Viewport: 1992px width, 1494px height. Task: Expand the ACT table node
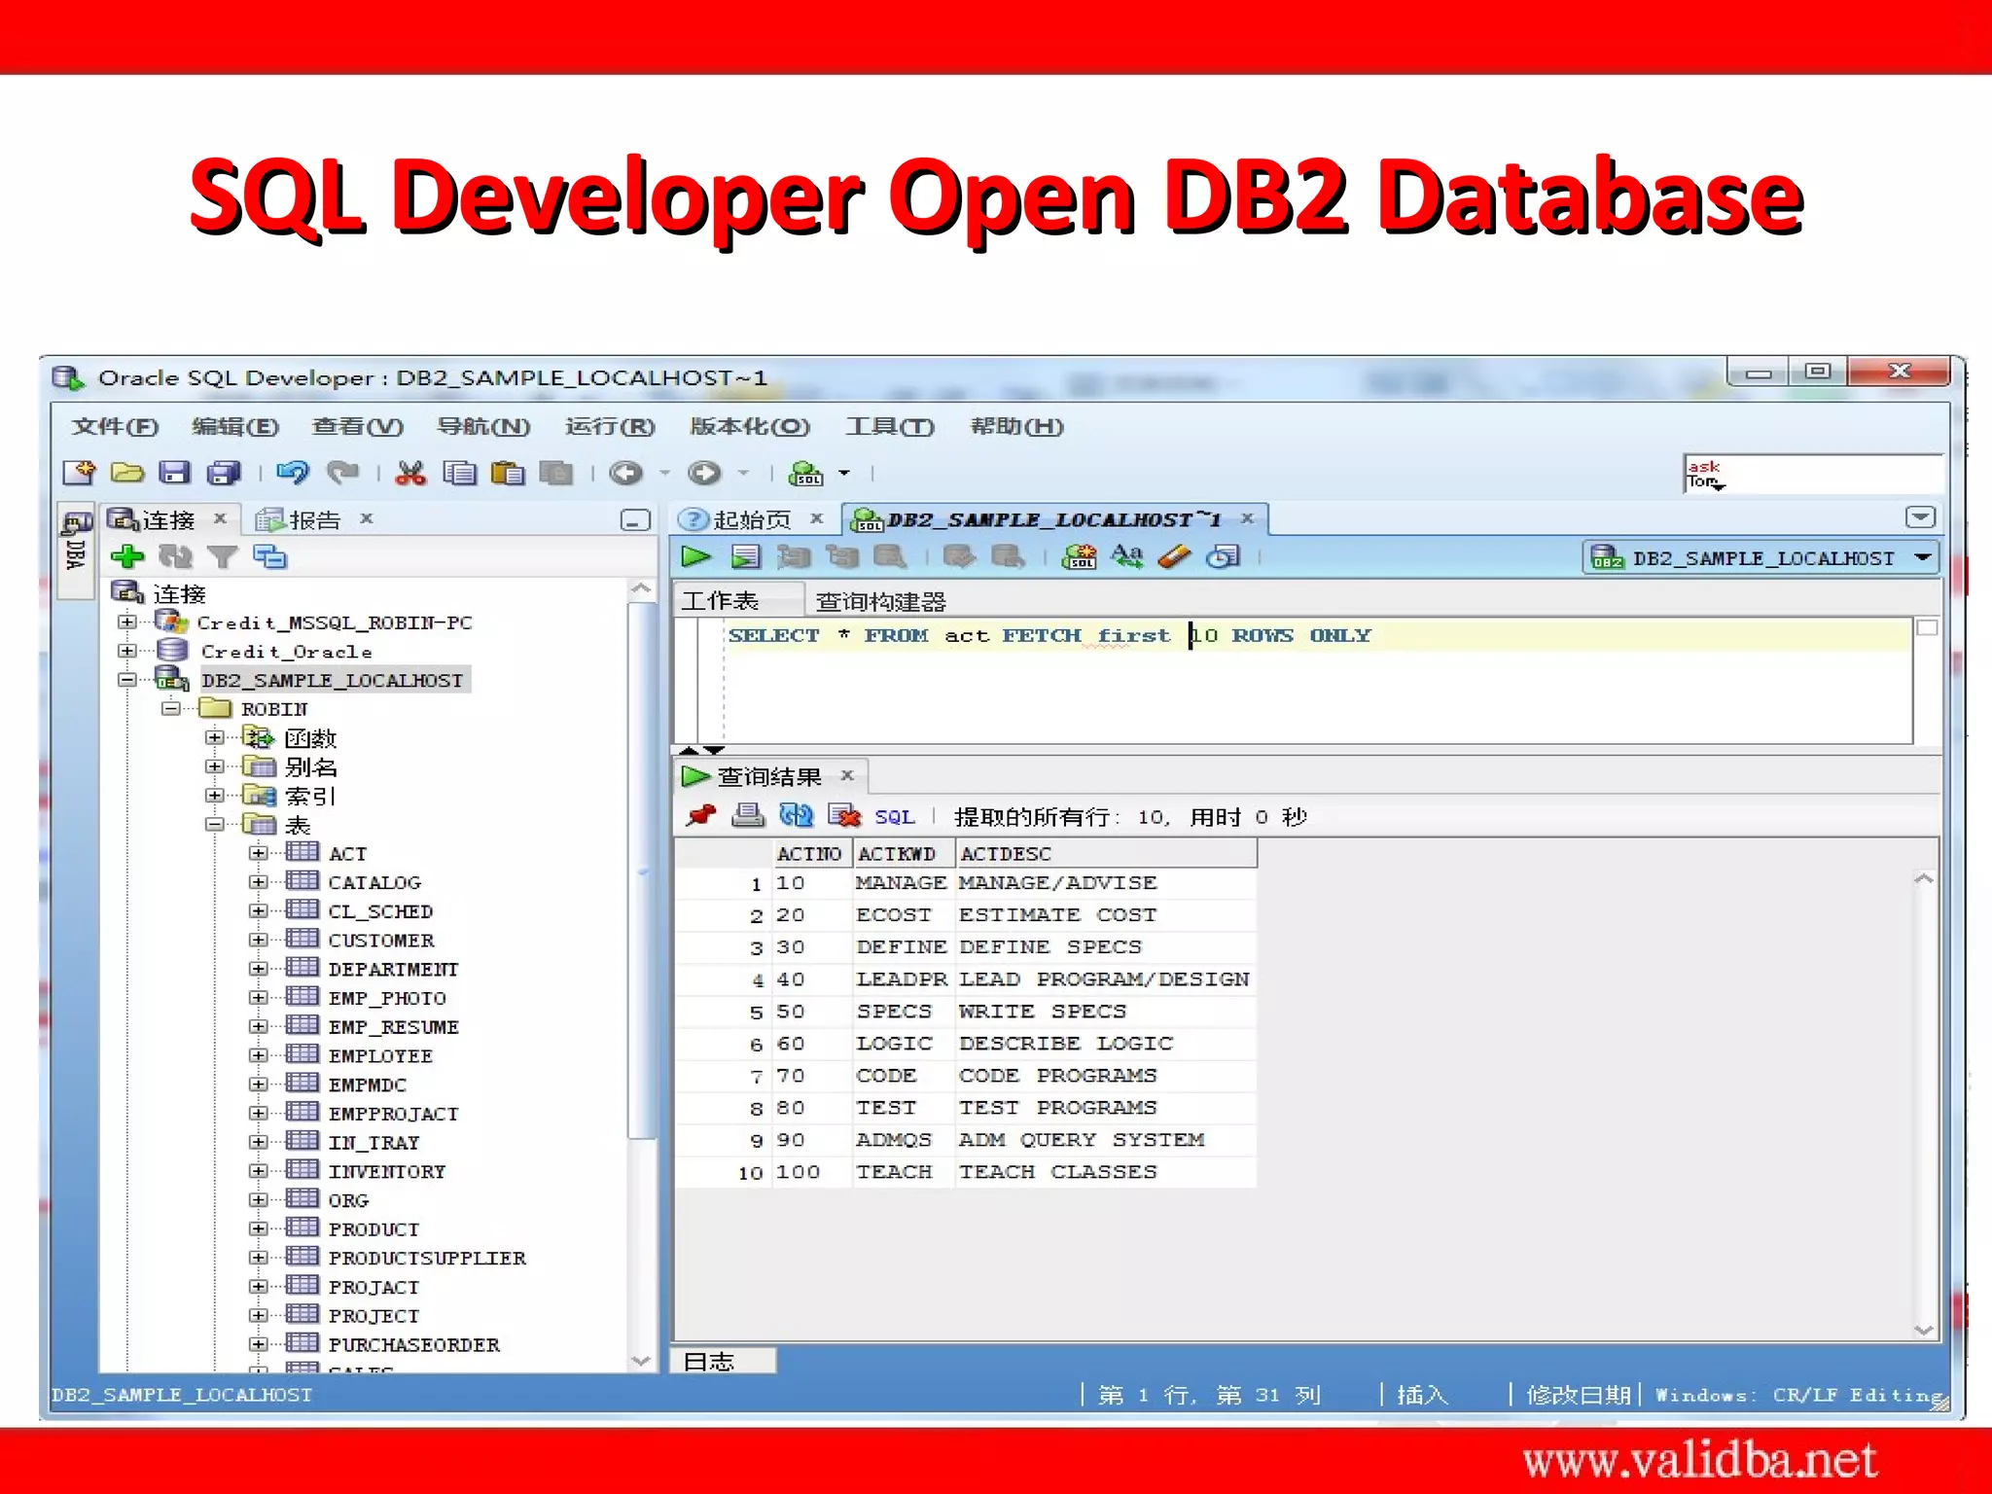point(258,853)
